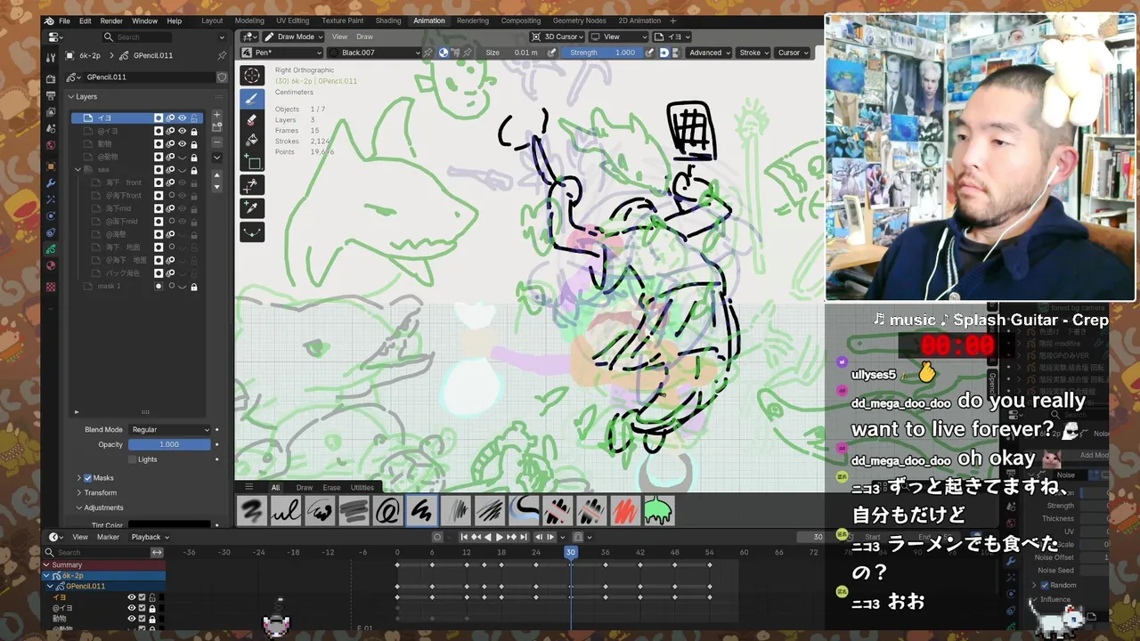Show Erase brushes in asset shelf
This screenshot has height=641, width=1140.
pos(331,487)
